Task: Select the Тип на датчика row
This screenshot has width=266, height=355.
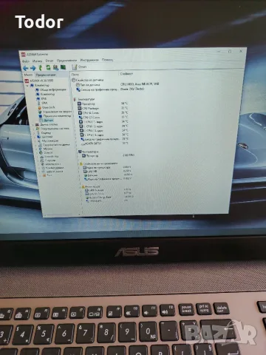Action: pos(118,84)
